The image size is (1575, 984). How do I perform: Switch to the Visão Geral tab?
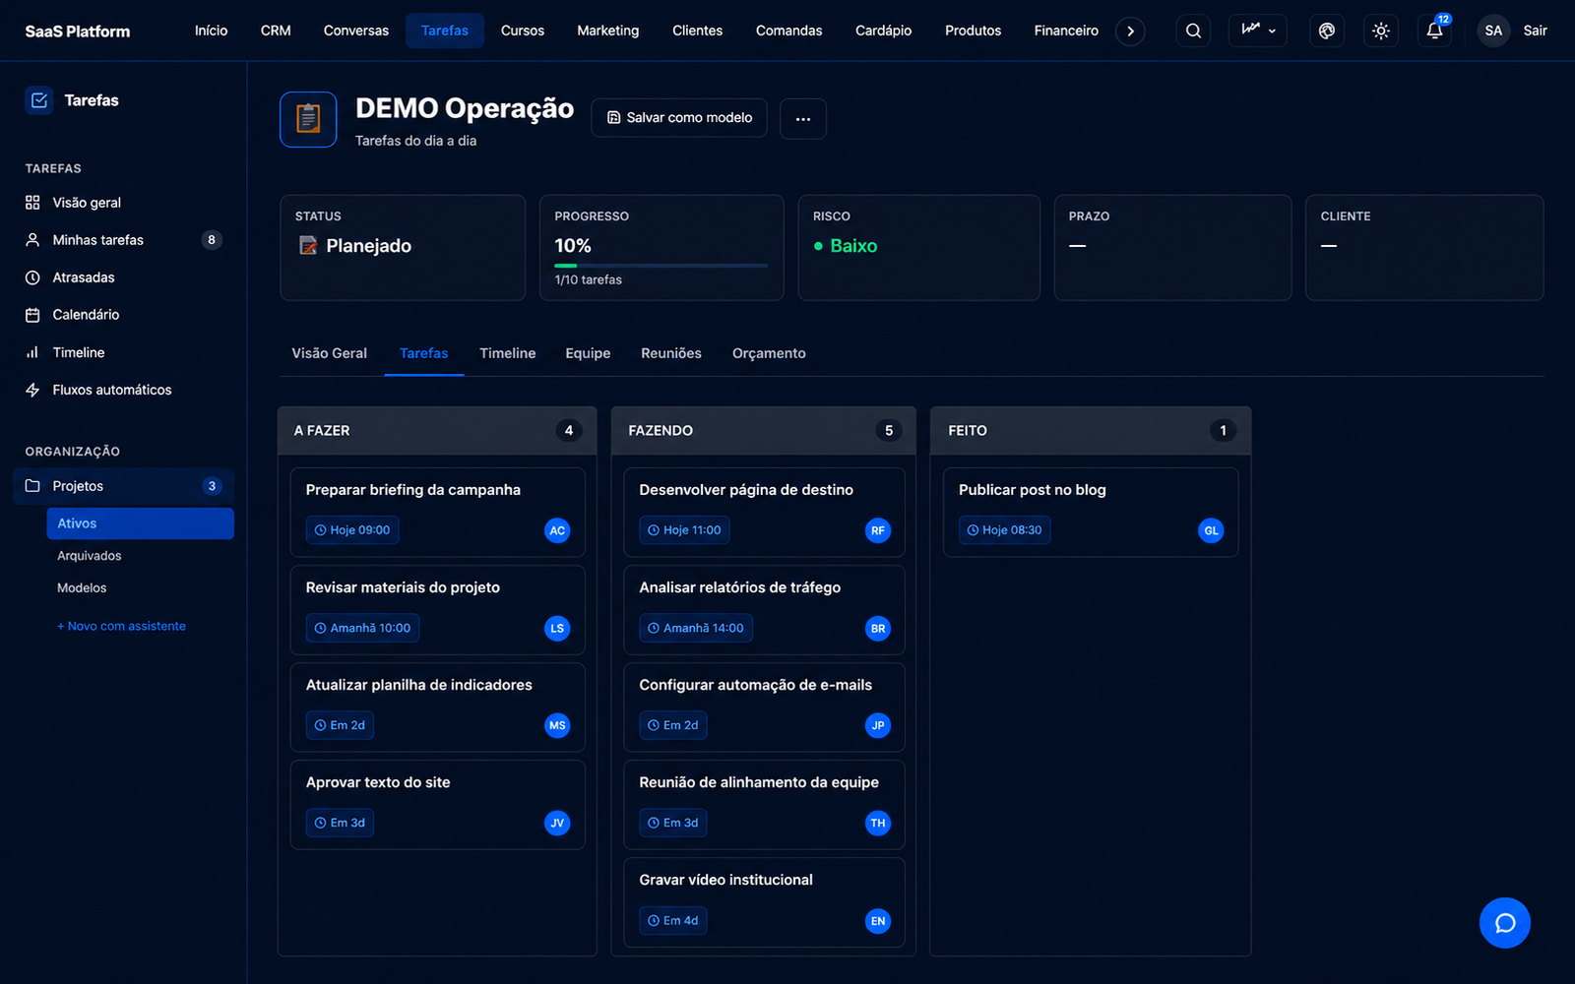[x=329, y=353]
